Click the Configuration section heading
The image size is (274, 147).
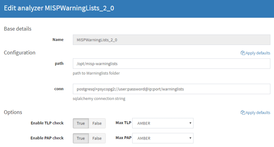tap(20, 53)
